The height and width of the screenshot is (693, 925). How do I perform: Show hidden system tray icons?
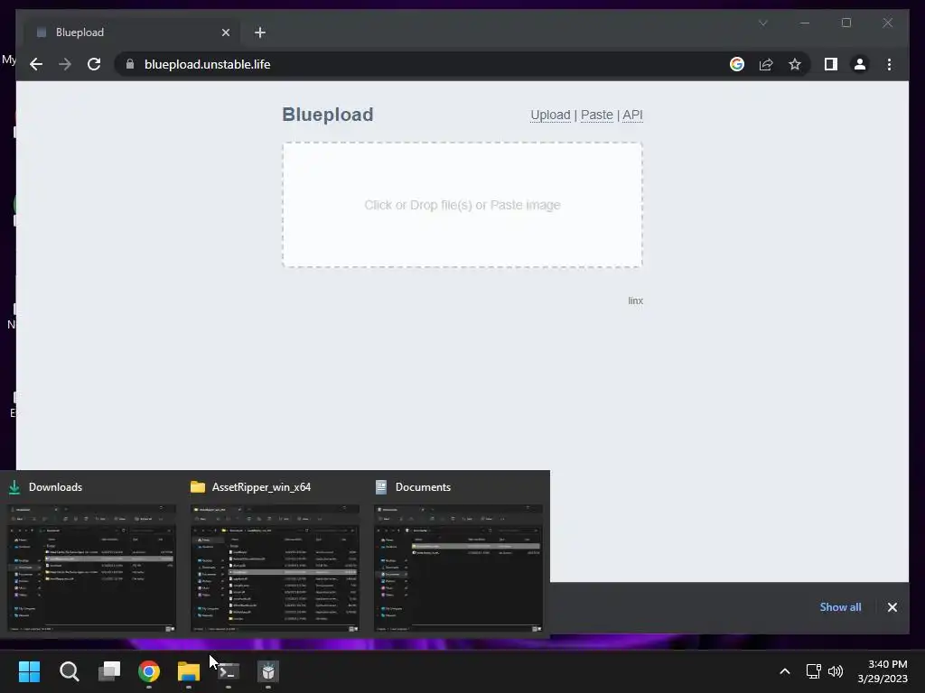tap(785, 671)
